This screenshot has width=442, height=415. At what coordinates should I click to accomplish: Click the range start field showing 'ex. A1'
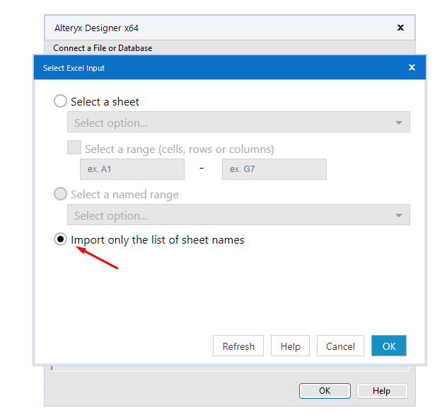132,169
